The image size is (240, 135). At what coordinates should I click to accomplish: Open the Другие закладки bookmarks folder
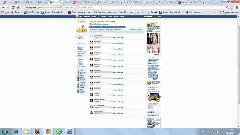(227, 12)
